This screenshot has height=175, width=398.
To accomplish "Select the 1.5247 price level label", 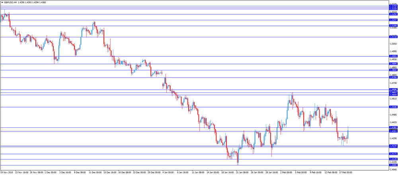I will pos(393,20).
